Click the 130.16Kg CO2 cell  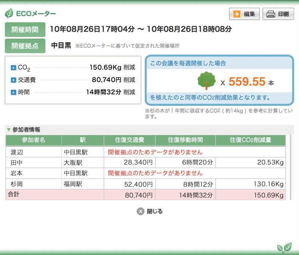(250, 184)
